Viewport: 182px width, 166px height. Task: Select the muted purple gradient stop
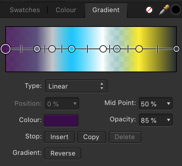[x=37, y=49]
